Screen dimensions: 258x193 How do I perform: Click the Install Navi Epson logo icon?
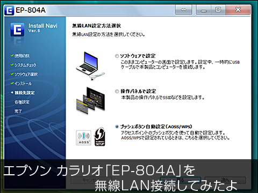tap(17, 29)
